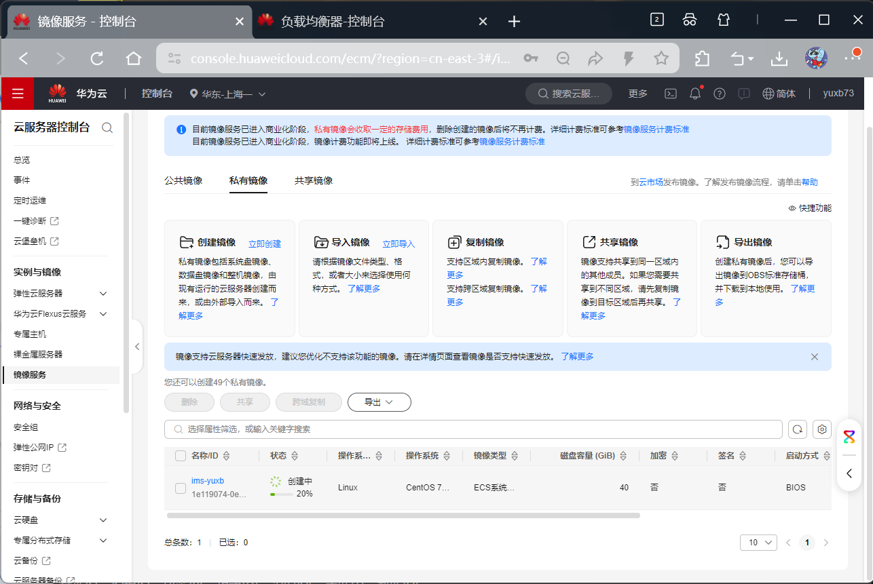873x584 pixels.
Task: Switch to 私有镜像 tab
Action: pos(248,180)
